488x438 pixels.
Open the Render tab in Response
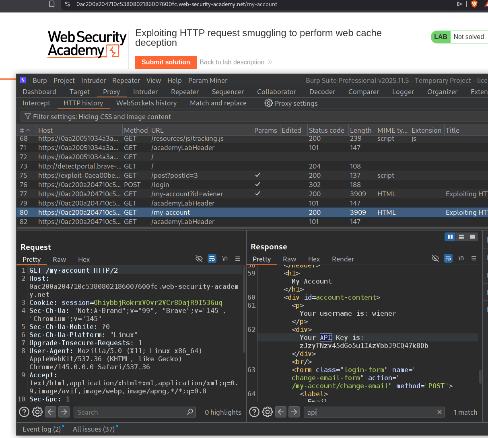pos(343,259)
